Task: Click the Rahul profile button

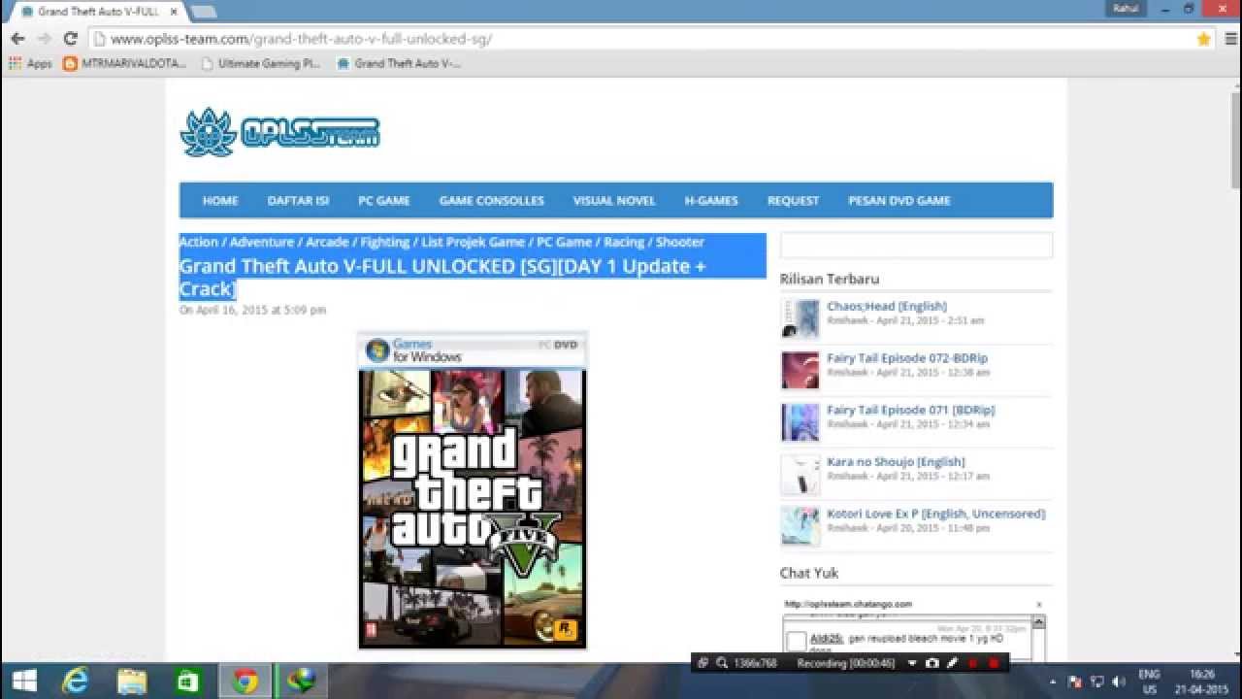Action: [x=1127, y=8]
